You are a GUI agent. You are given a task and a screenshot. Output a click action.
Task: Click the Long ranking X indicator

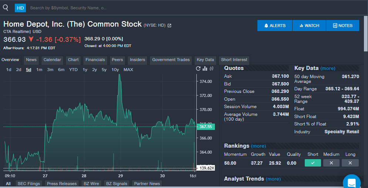[350, 163]
